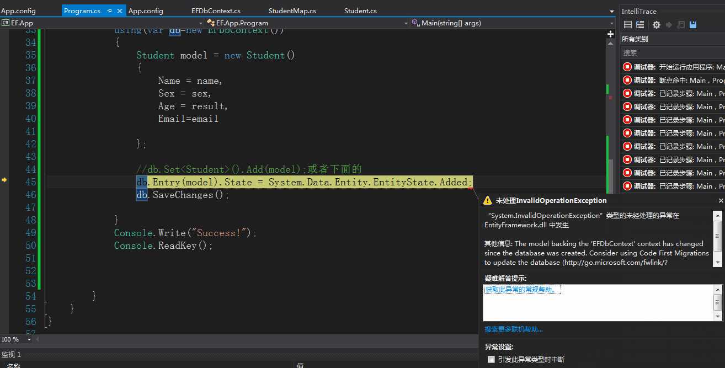The image size is (725, 368).
Task: Open the 获取此异常的常规帮助 link
Action: tap(523, 289)
